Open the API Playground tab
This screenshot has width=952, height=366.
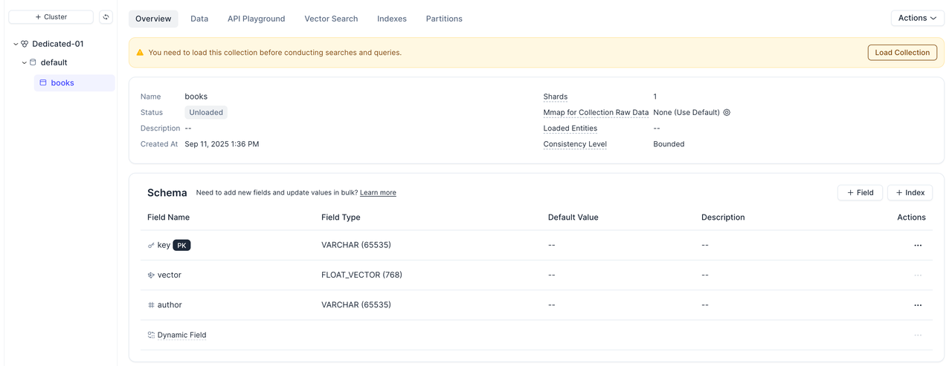[256, 19]
